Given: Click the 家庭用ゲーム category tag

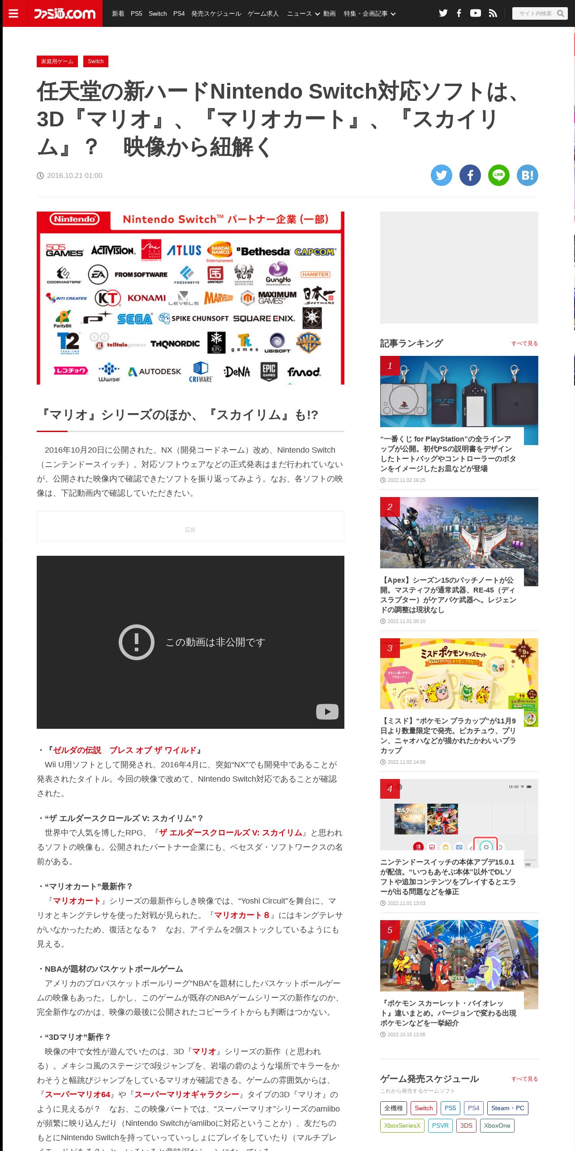Looking at the screenshot, I should click(57, 61).
